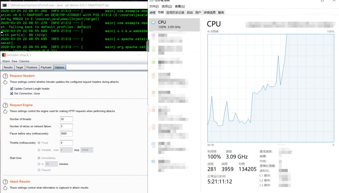The image size is (339, 193).
Task: Open Task Manager 选项(O) menu
Action: pyautogui.click(x=167, y=6)
